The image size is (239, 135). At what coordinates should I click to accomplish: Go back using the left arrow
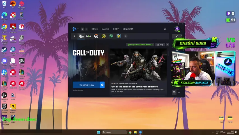click(x=83, y=29)
